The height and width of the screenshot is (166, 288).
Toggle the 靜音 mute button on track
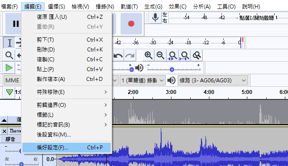10,139
